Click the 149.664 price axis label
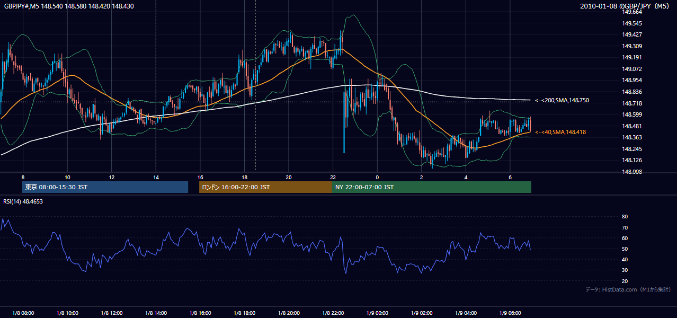The height and width of the screenshot is (318, 677). (x=632, y=12)
